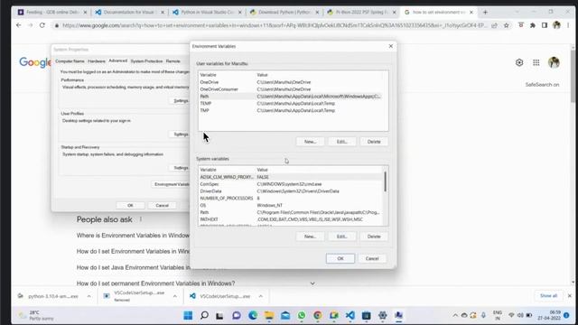Click Show all downloads
Image resolution: width=578 pixels, height=325 pixels.
tap(548, 296)
